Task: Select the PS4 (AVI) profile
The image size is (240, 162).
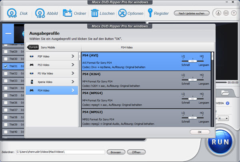Action: pos(146,61)
